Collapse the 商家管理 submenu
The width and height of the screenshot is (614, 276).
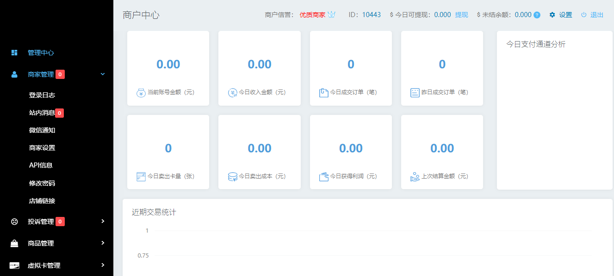click(103, 74)
